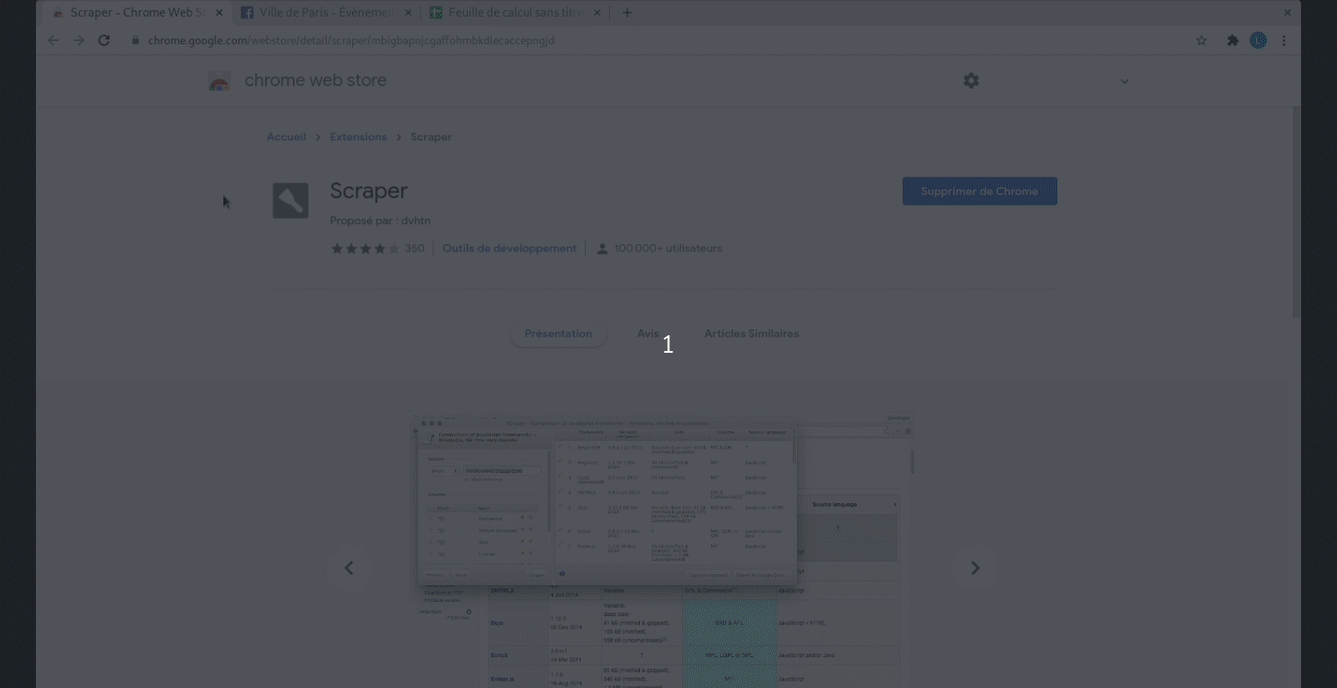Expand the account dropdown chevron
Viewport: 1337px width, 688px height.
(x=1124, y=81)
